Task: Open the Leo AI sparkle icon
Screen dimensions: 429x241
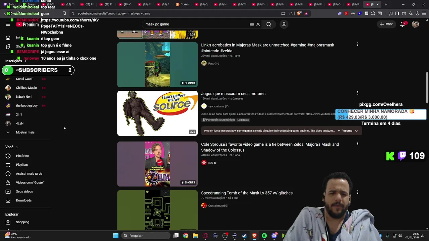Action: tap(411, 13)
